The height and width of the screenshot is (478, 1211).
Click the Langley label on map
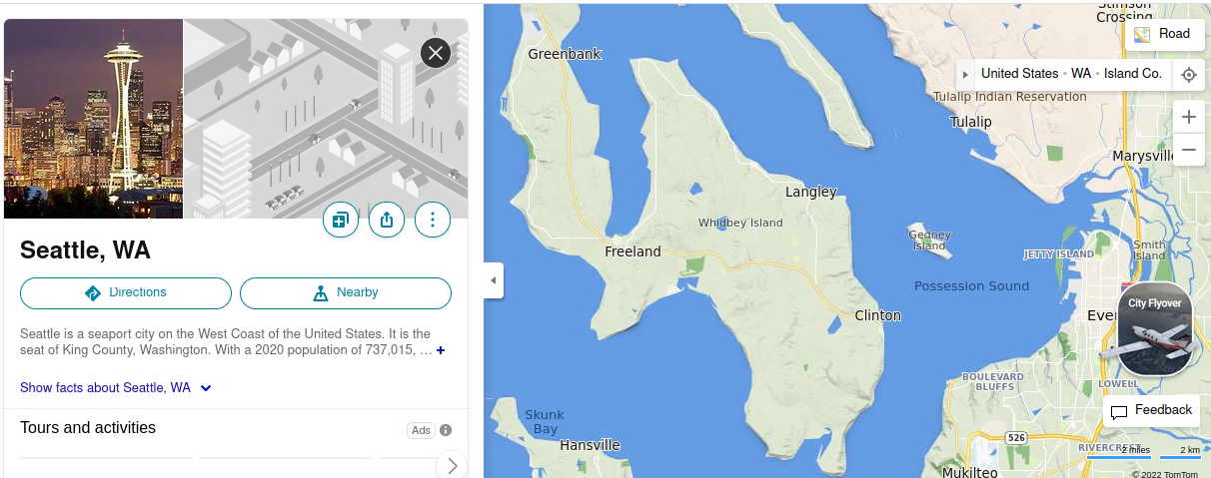(x=811, y=192)
